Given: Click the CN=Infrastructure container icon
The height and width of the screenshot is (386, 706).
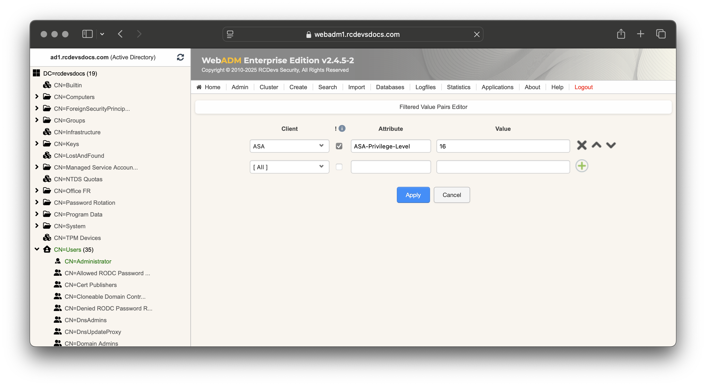Looking at the screenshot, I should tap(47, 132).
